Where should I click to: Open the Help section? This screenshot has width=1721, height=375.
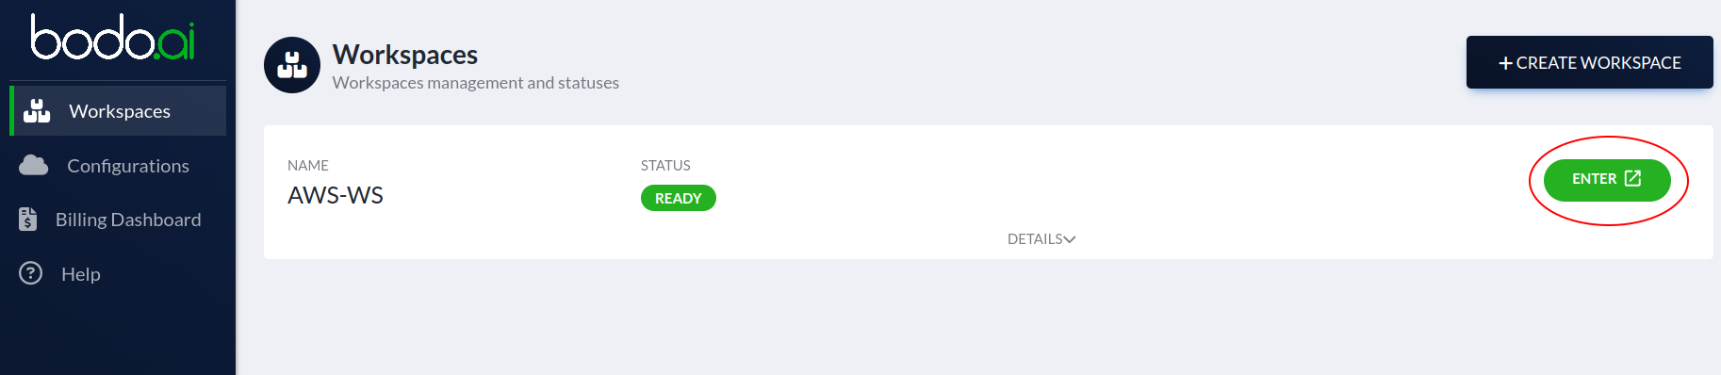(118, 274)
